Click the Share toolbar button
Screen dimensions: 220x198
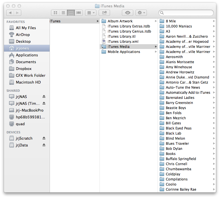[104, 13]
